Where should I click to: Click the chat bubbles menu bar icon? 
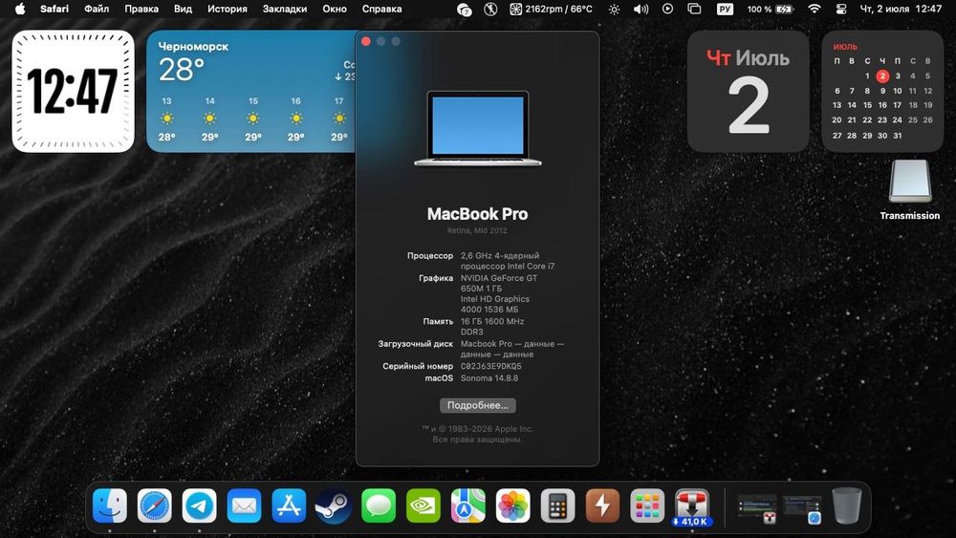464,10
